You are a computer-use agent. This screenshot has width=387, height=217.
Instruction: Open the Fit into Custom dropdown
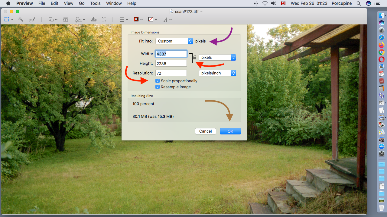(x=174, y=41)
